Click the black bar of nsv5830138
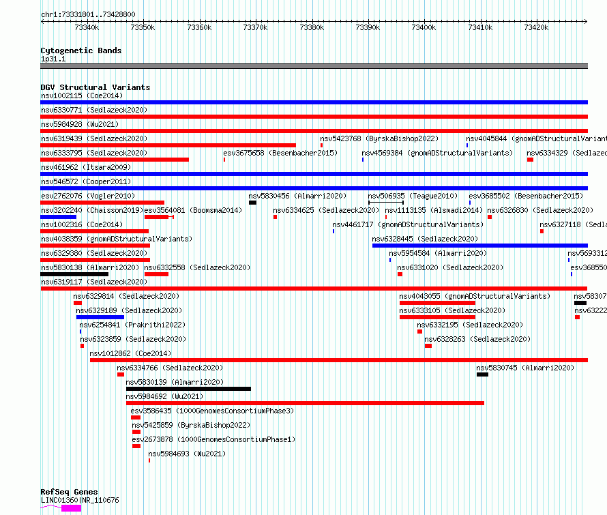 [74, 274]
